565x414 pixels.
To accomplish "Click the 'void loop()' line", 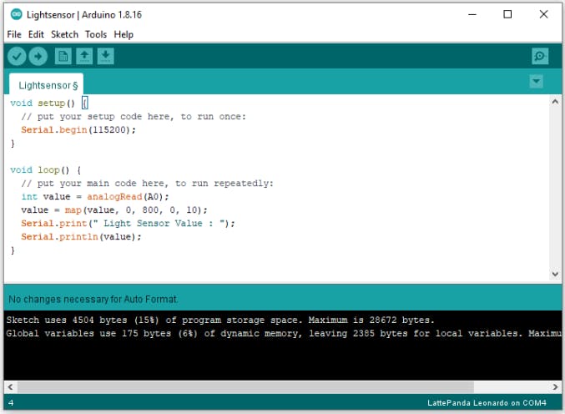I will click(x=46, y=169).
